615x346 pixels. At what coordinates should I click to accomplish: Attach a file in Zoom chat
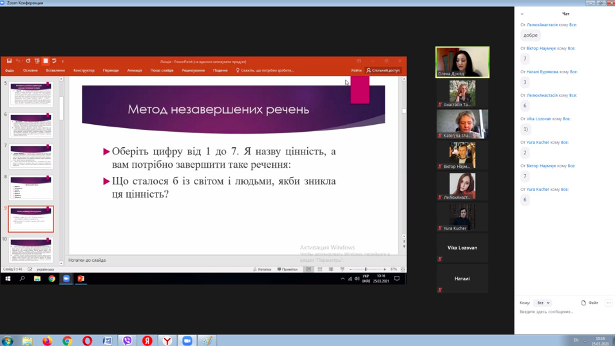pyautogui.click(x=589, y=302)
